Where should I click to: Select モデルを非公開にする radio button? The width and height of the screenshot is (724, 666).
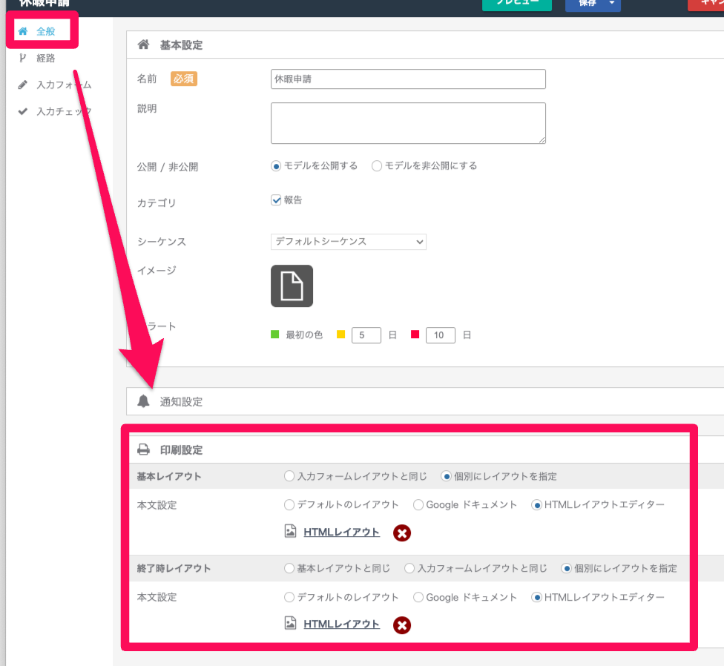click(377, 166)
